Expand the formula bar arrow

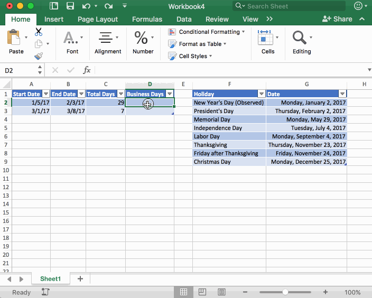click(369, 70)
